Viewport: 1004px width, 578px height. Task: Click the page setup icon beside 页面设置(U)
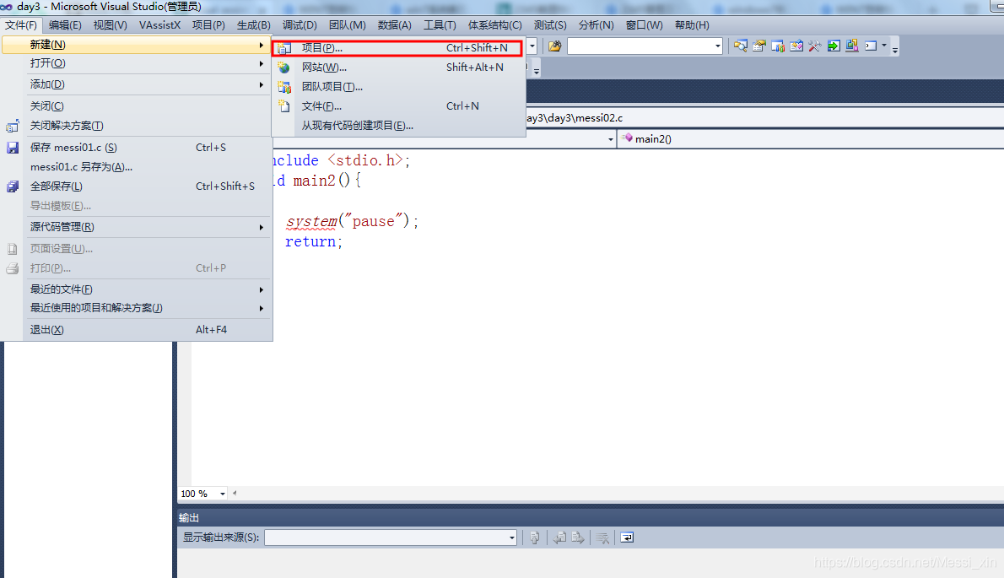pyautogui.click(x=12, y=249)
